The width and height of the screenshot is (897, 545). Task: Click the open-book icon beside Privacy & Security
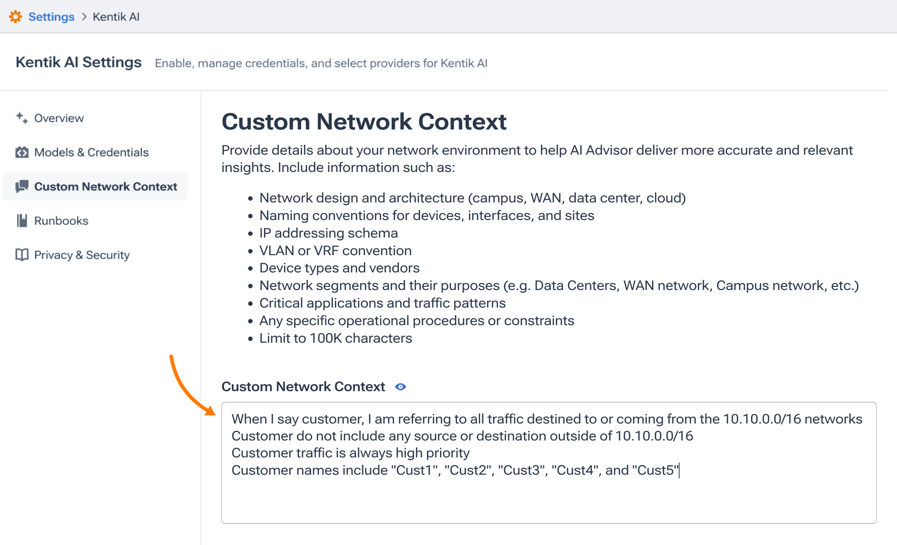click(22, 255)
